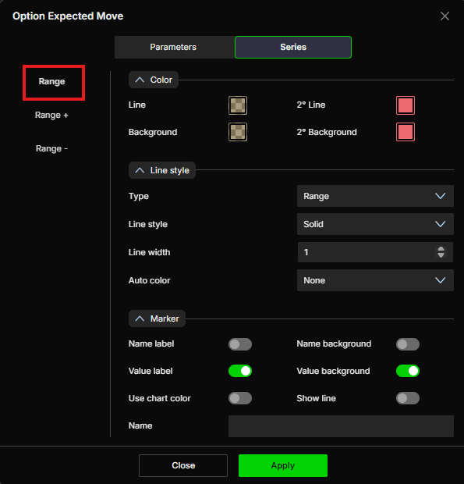This screenshot has width=464, height=484.
Task: Switch to the Parameters tab
Action: [173, 47]
